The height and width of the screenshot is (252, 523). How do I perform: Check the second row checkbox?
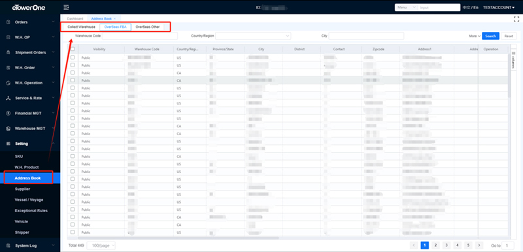[73, 65]
